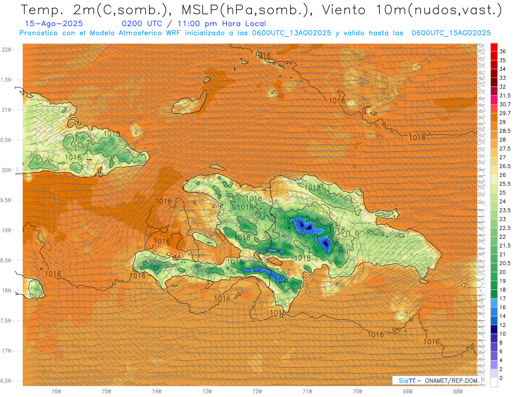
Task: Click the "0200 UTC / 11:00 pm Hora Local" text
Action: coord(194,24)
